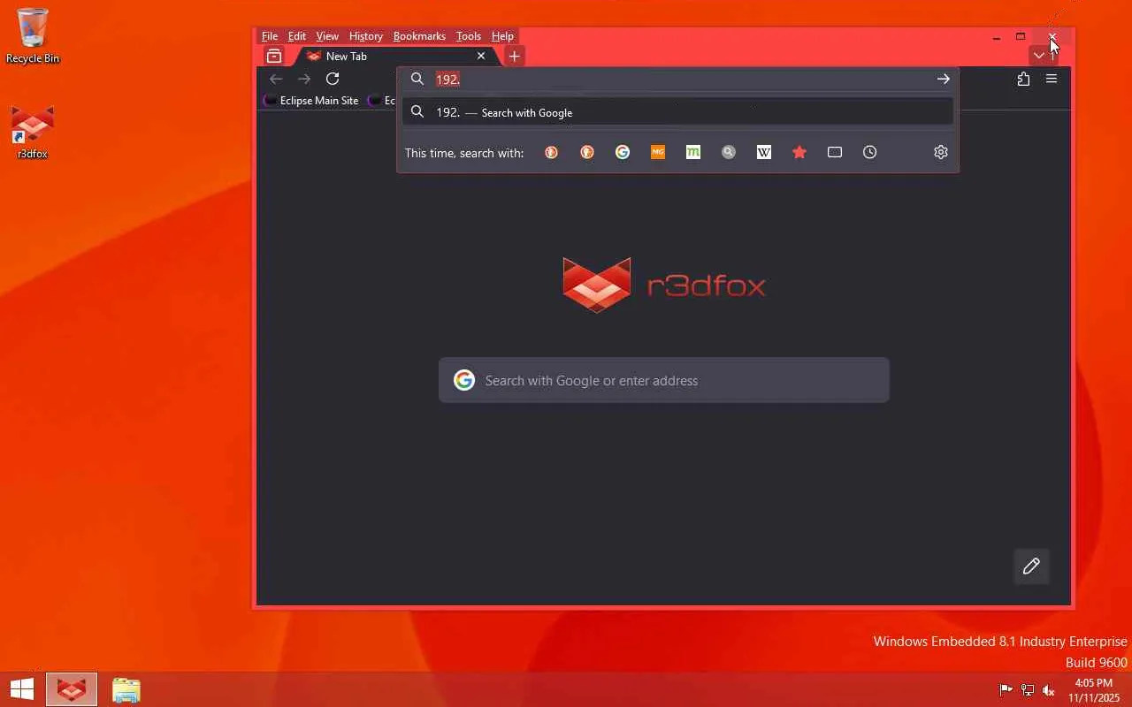Screen dimensions: 1132x707
Task: Search this time with Google icon
Action: (x=623, y=152)
